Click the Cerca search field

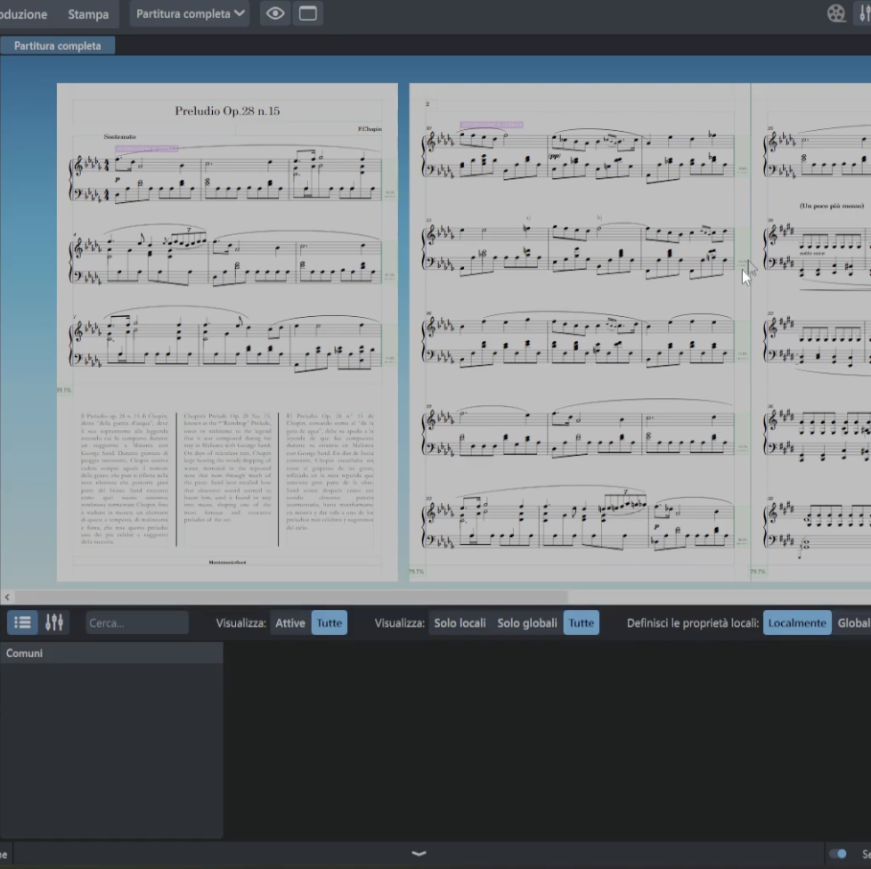click(136, 623)
